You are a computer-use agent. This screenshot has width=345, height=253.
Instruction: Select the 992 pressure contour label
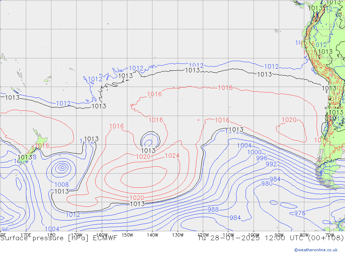(x=271, y=164)
